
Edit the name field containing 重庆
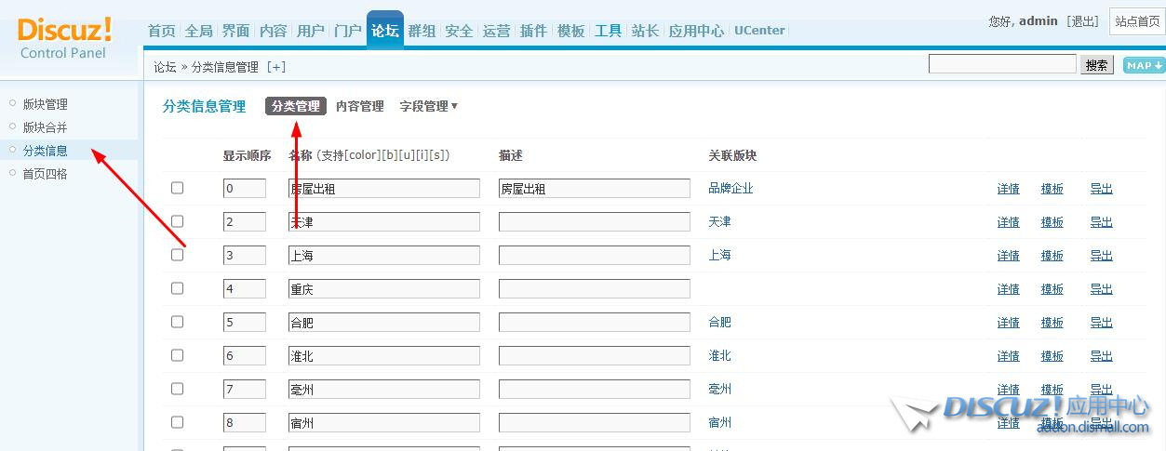point(384,289)
